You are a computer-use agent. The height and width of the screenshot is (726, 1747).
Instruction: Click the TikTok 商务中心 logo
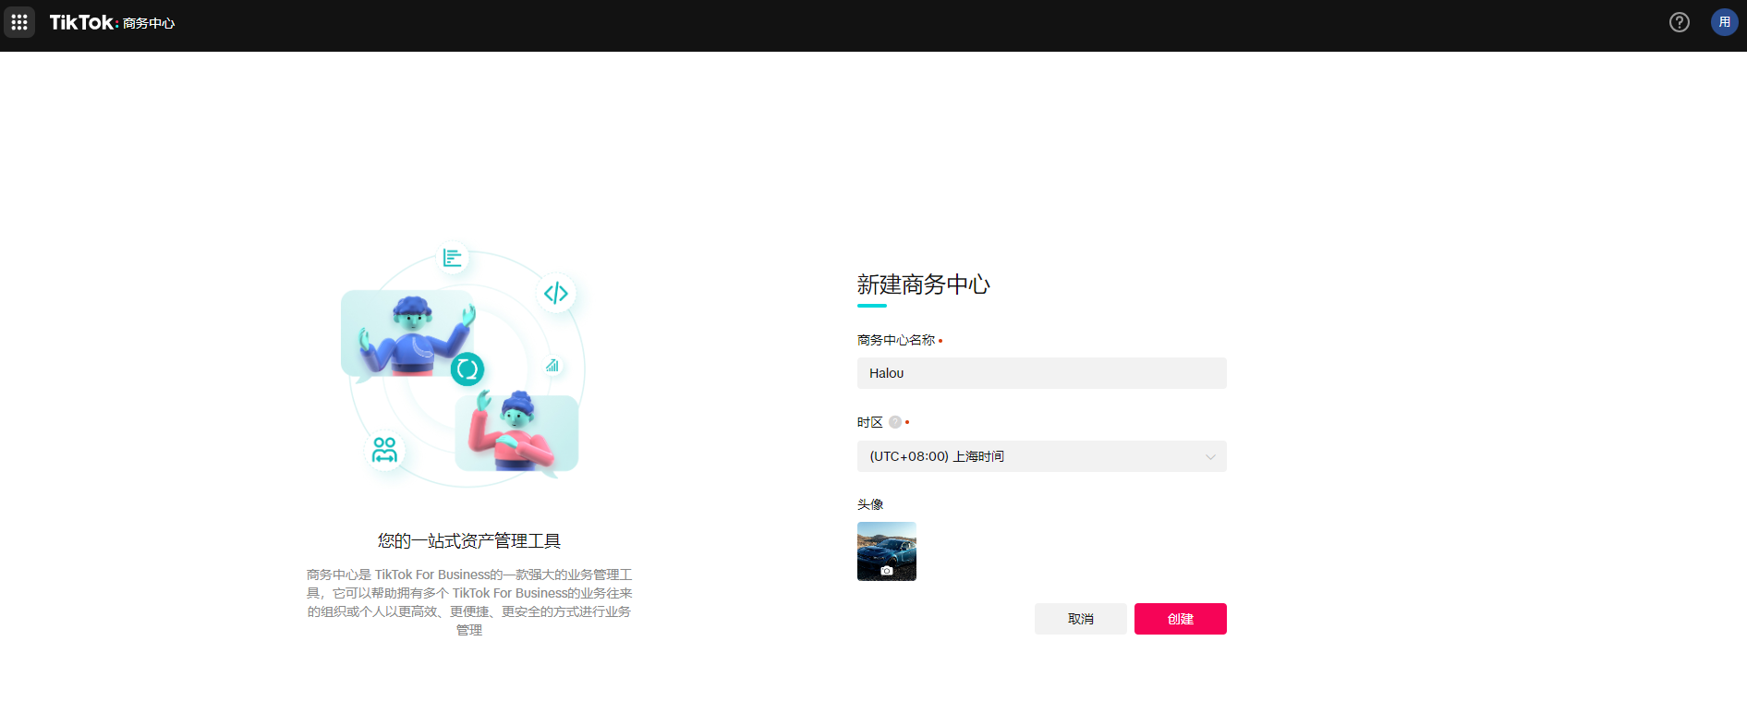point(112,22)
